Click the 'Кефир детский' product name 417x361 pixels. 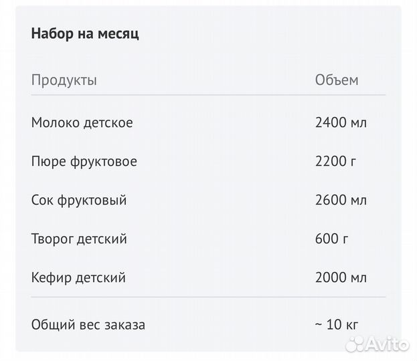[78, 277]
